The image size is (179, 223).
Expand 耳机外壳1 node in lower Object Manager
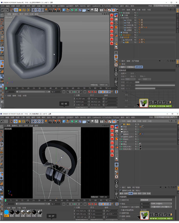tap(120, 146)
